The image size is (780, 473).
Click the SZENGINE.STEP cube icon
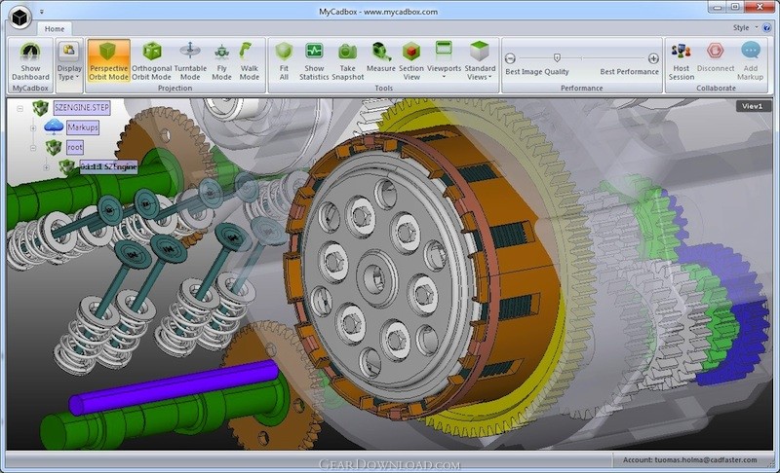40,108
